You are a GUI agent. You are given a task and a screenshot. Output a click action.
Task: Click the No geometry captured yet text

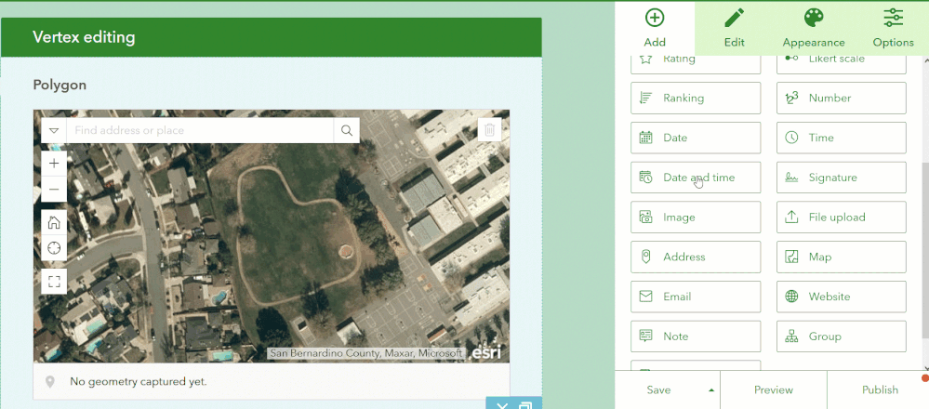(x=139, y=382)
